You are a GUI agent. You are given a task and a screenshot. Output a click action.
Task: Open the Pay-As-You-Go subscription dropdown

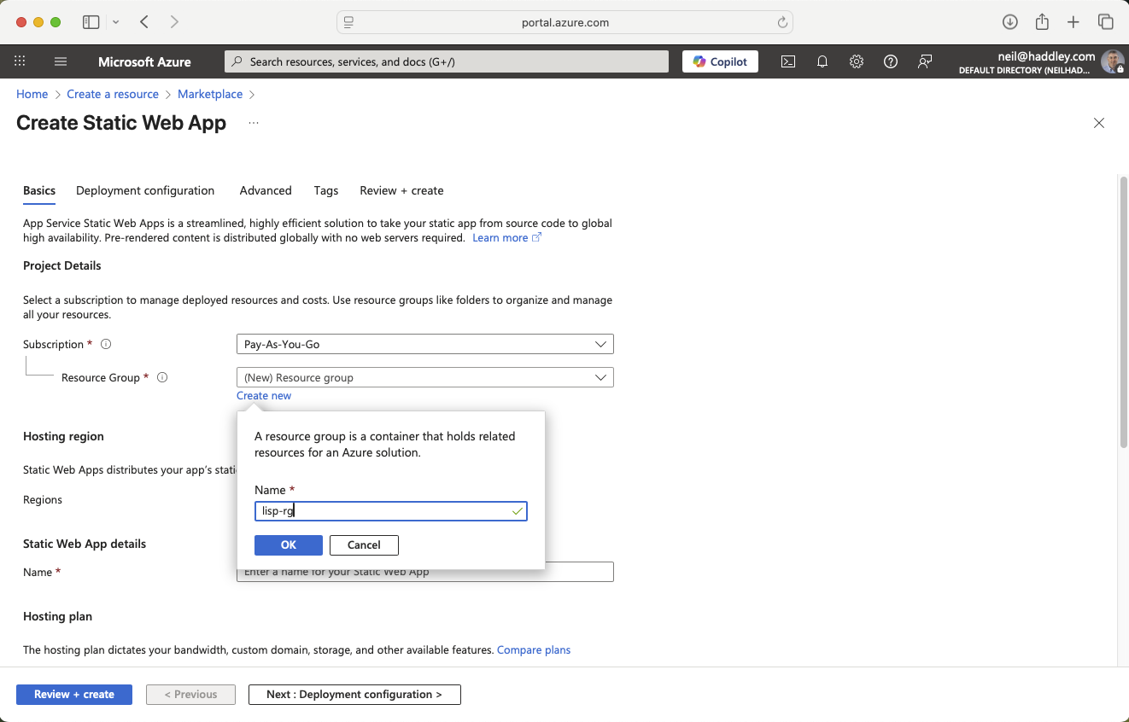[424, 344]
